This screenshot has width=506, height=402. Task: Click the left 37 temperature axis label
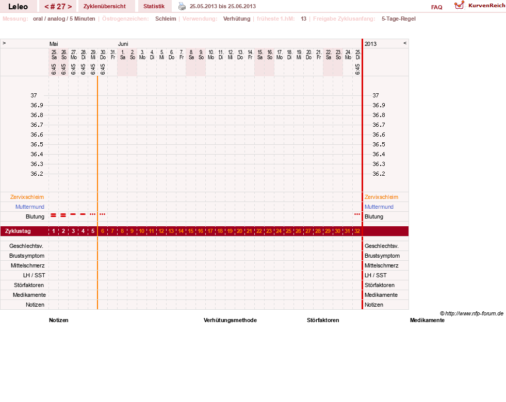click(34, 95)
